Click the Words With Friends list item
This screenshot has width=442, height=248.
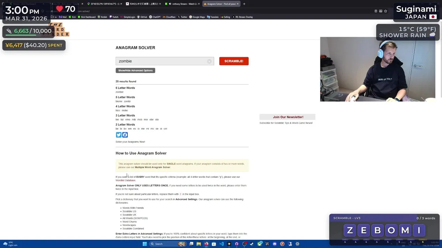[133, 208]
